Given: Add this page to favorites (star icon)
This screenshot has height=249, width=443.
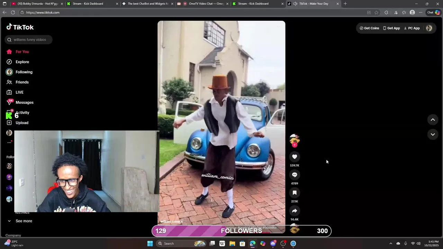Looking at the screenshot, I should pos(376,12).
